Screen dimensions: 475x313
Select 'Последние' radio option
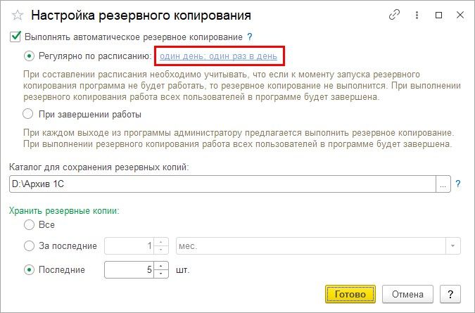(29, 269)
